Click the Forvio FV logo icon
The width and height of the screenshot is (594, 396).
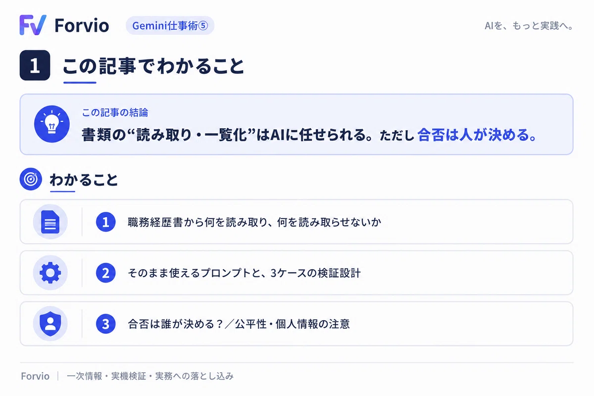[x=33, y=25]
